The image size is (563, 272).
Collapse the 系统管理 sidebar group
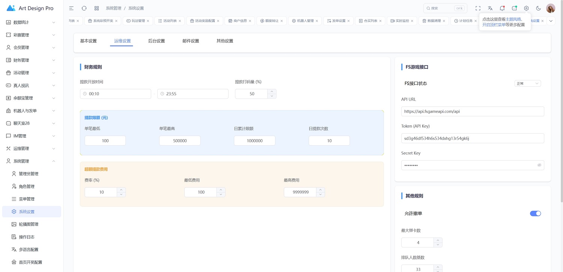click(x=32, y=161)
